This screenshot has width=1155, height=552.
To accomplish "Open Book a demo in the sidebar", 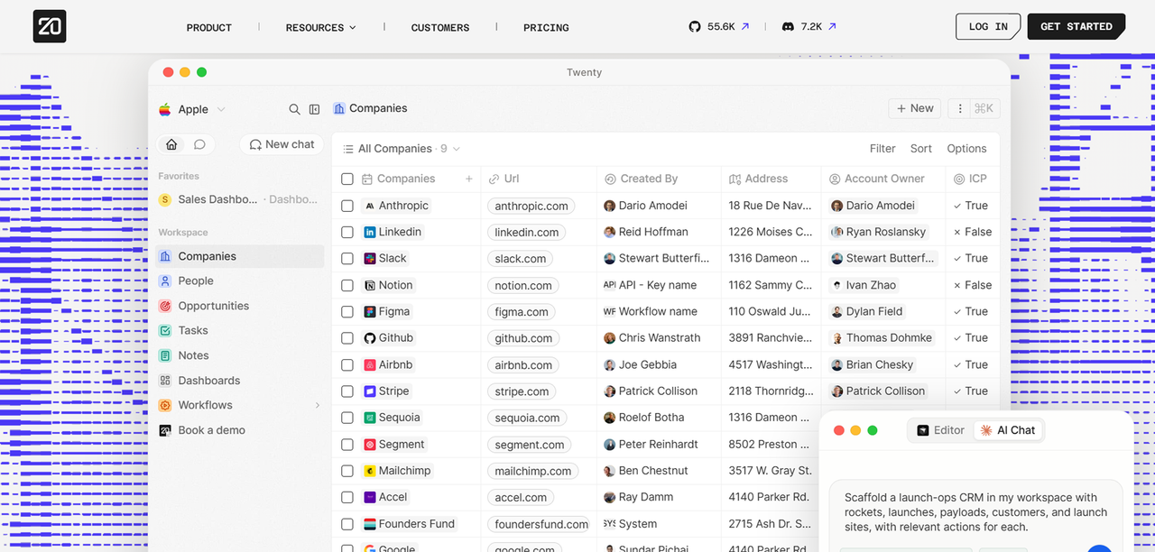I will coord(239,430).
